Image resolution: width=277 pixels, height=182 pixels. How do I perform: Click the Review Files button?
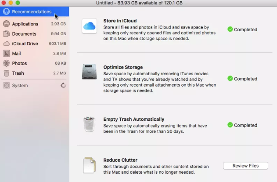point(245,166)
